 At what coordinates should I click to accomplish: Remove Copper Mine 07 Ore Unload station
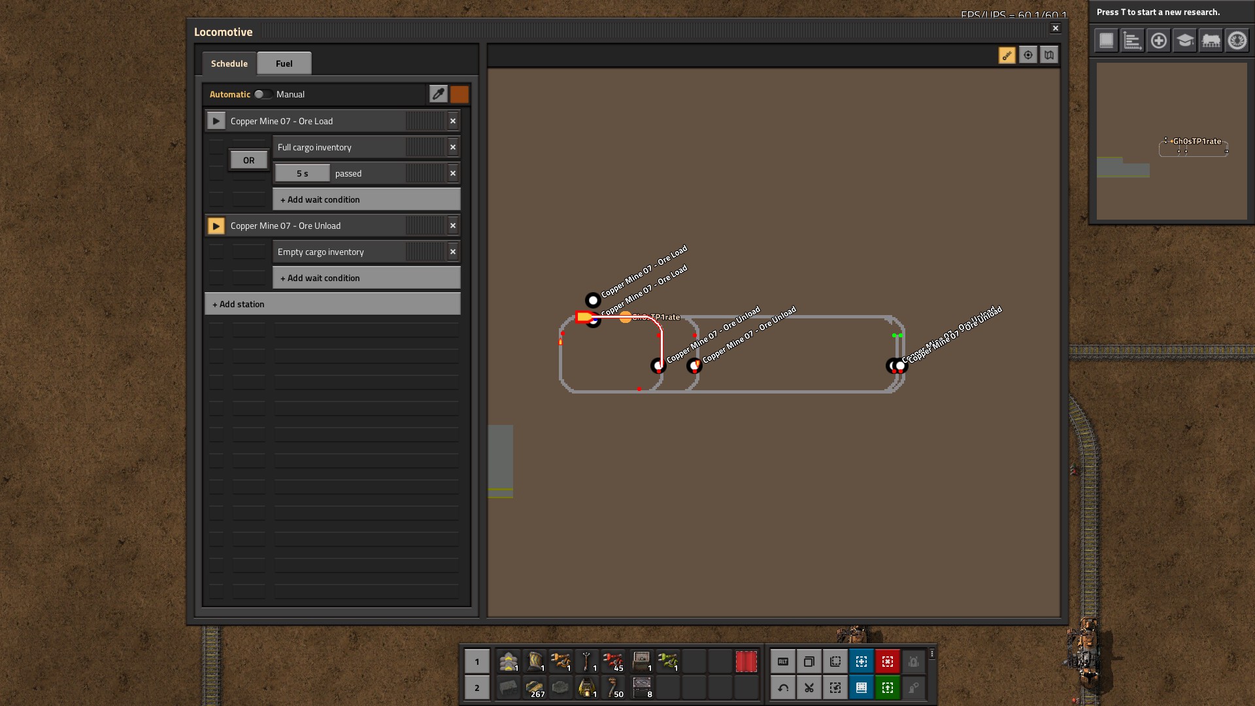pos(453,226)
